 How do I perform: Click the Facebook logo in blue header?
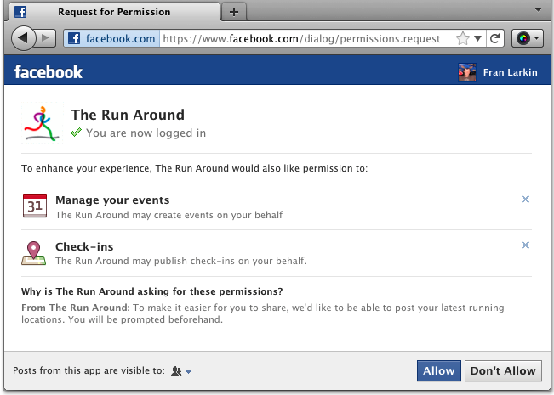tap(49, 72)
